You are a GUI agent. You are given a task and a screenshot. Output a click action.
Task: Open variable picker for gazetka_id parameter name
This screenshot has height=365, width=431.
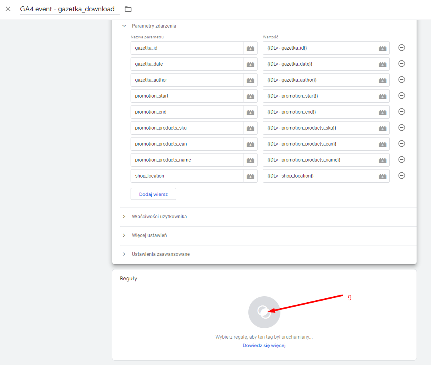click(250, 48)
